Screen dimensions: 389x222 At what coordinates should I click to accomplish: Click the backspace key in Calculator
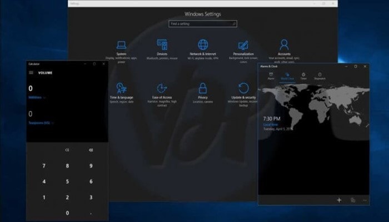coord(91,150)
